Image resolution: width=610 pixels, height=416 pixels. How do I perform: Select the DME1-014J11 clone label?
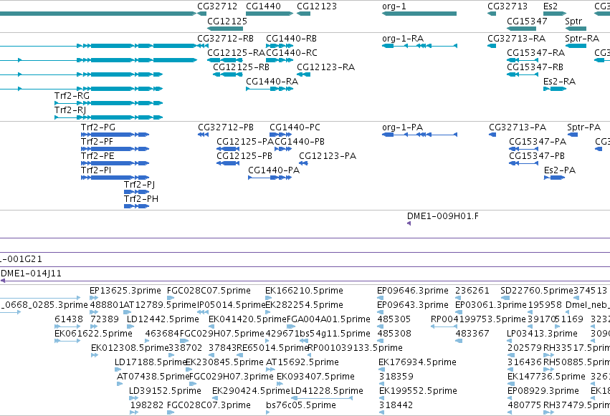tap(31, 274)
